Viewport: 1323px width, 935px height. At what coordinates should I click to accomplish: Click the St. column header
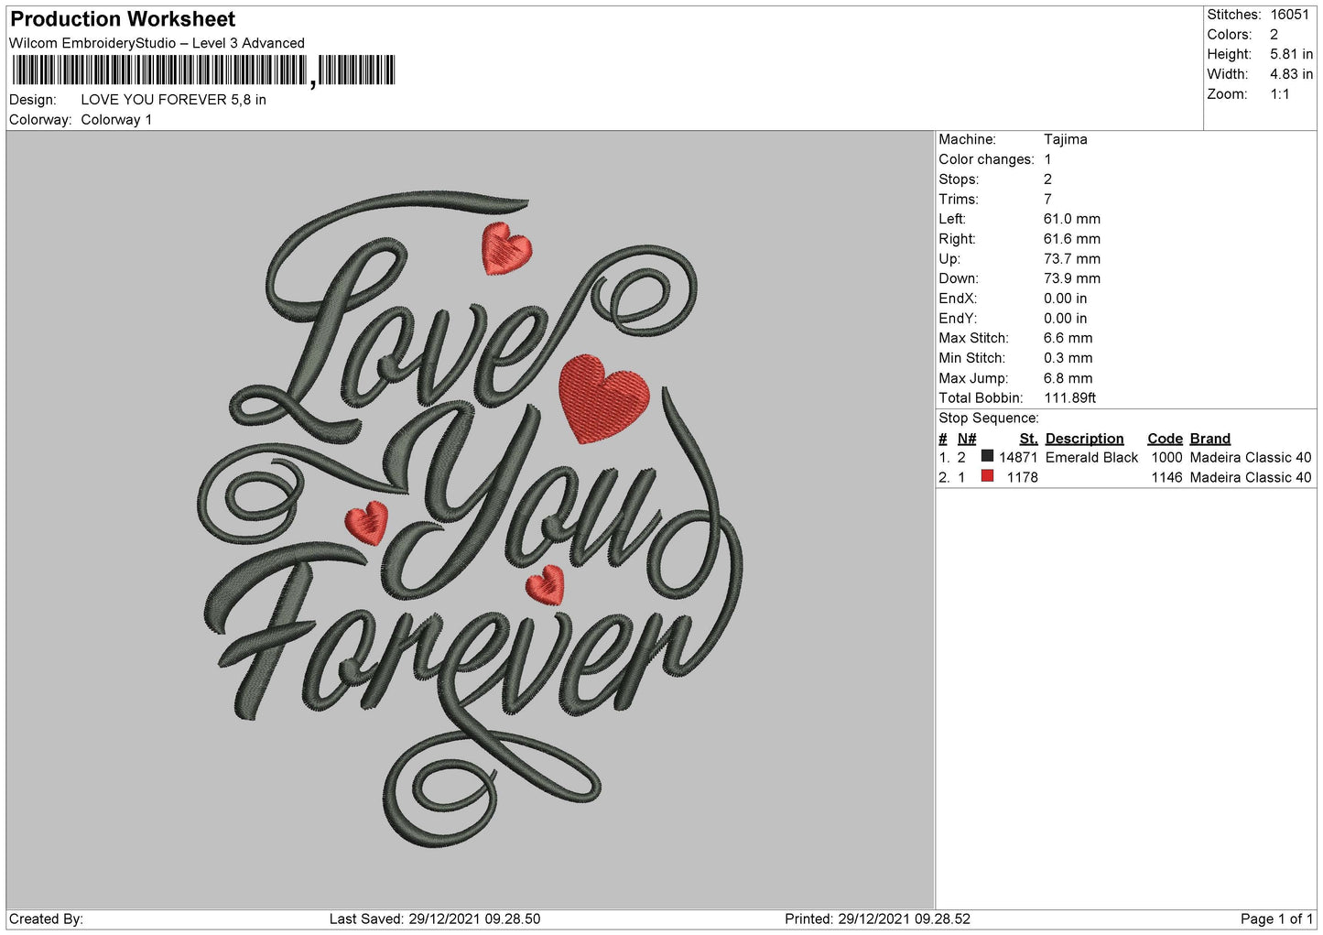1028,439
